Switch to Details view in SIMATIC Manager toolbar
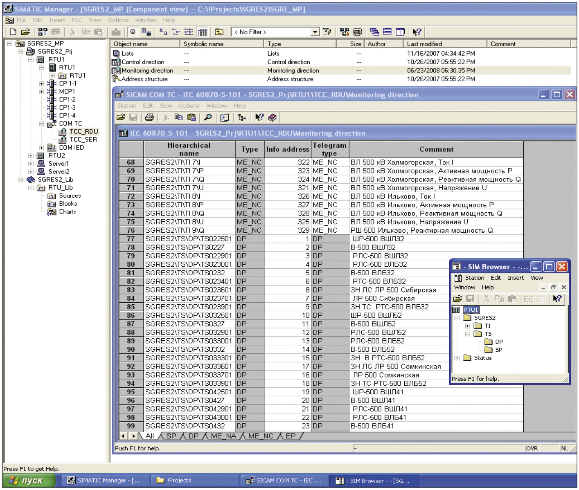 click(x=202, y=32)
